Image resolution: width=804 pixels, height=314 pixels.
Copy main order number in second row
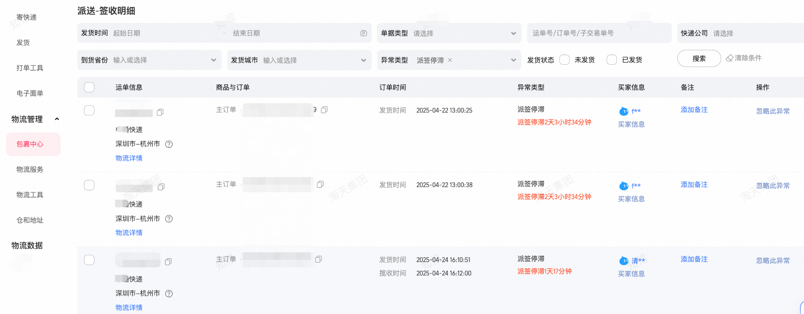(x=320, y=184)
